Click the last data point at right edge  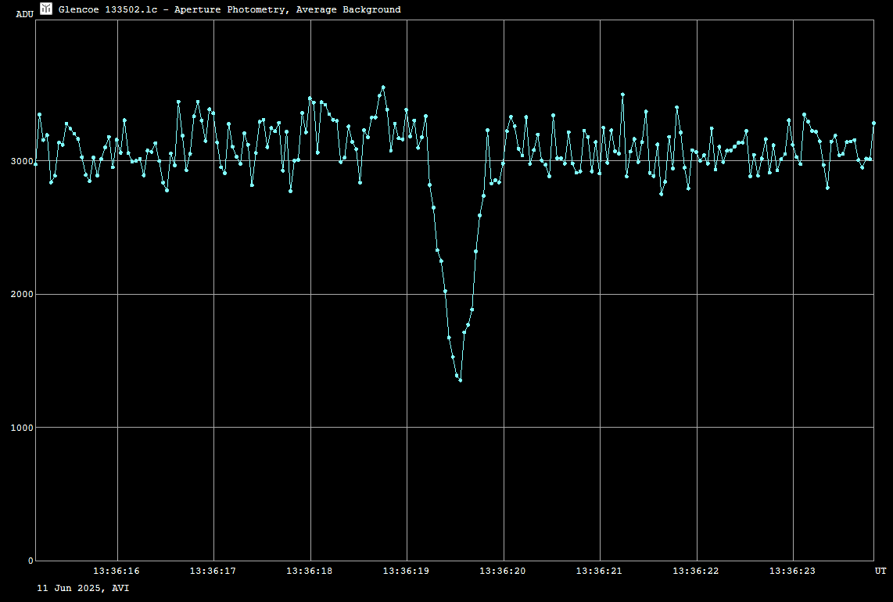(x=873, y=123)
